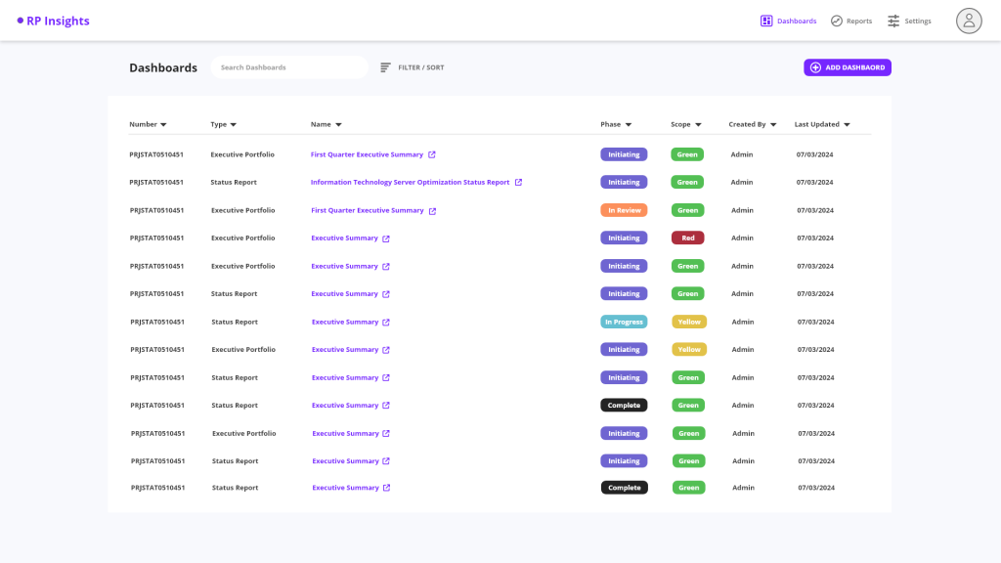Go to the Reports menu item
Image resolution: width=1001 pixels, height=563 pixels.
[859, 21]
